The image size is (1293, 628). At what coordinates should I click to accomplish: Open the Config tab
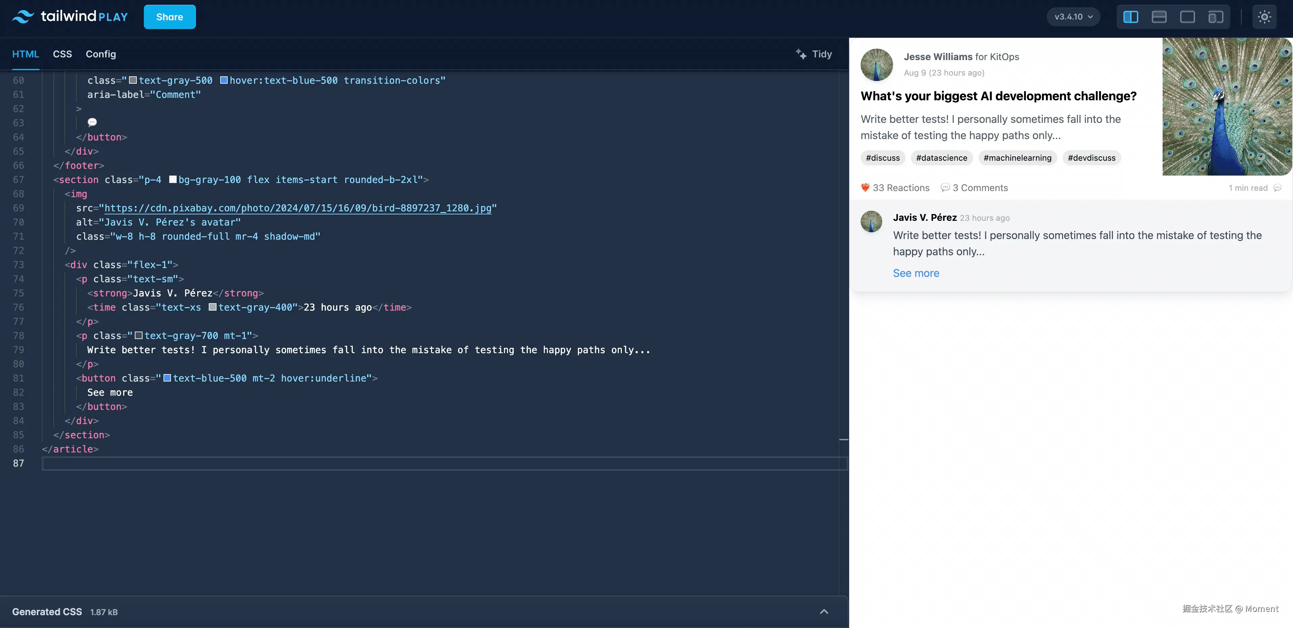point(100,54)
